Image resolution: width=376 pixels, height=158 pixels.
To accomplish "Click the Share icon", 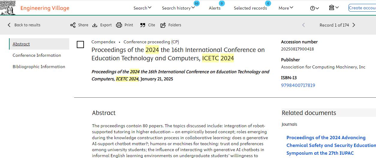I will point(73,25).
